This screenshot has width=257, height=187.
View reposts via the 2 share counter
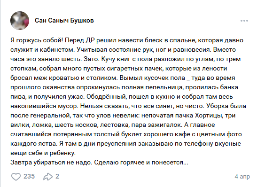click(57, 176)
